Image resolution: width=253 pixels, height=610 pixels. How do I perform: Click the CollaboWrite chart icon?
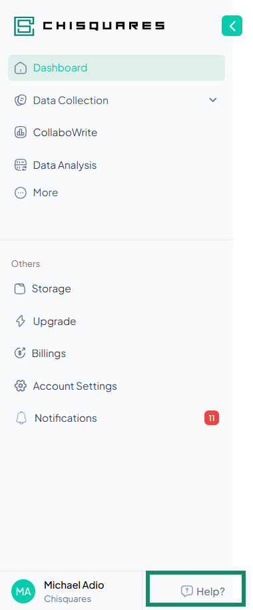coord(20,133)
